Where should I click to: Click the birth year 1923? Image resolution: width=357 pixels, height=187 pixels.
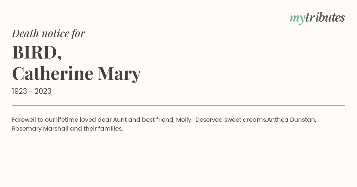[20, 91]
